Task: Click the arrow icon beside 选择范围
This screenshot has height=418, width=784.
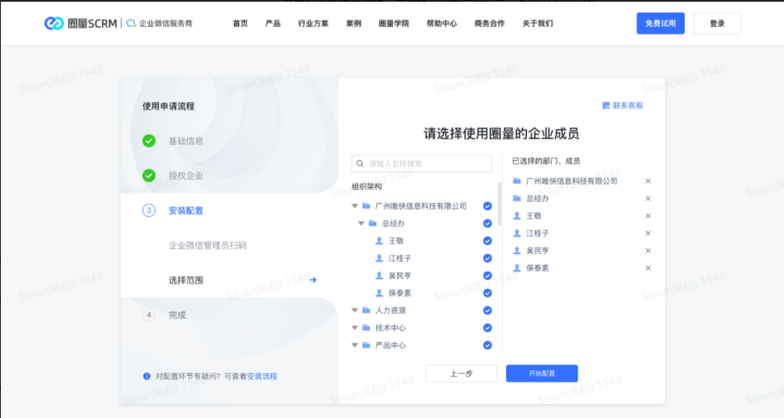Action: [x=313, y=280]
